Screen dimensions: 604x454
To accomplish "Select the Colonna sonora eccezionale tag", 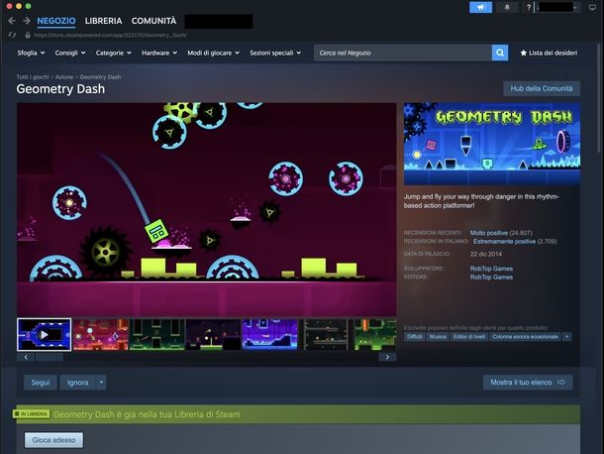I will point(525,337).
